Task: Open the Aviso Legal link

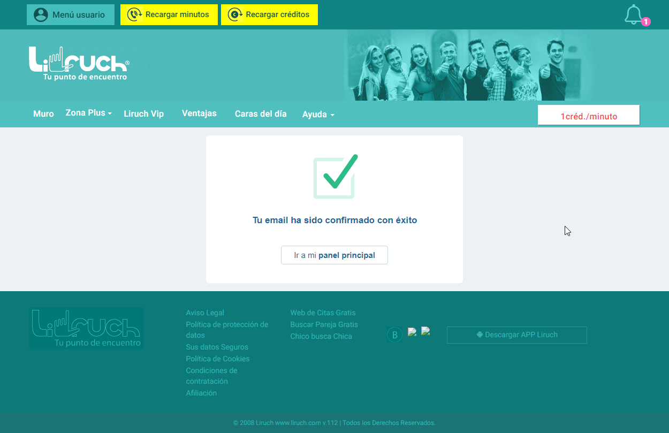Action: [205, 312]
